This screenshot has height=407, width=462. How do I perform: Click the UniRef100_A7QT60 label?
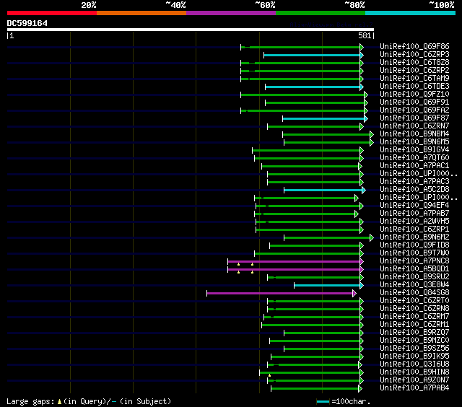(x=414, y=158)
